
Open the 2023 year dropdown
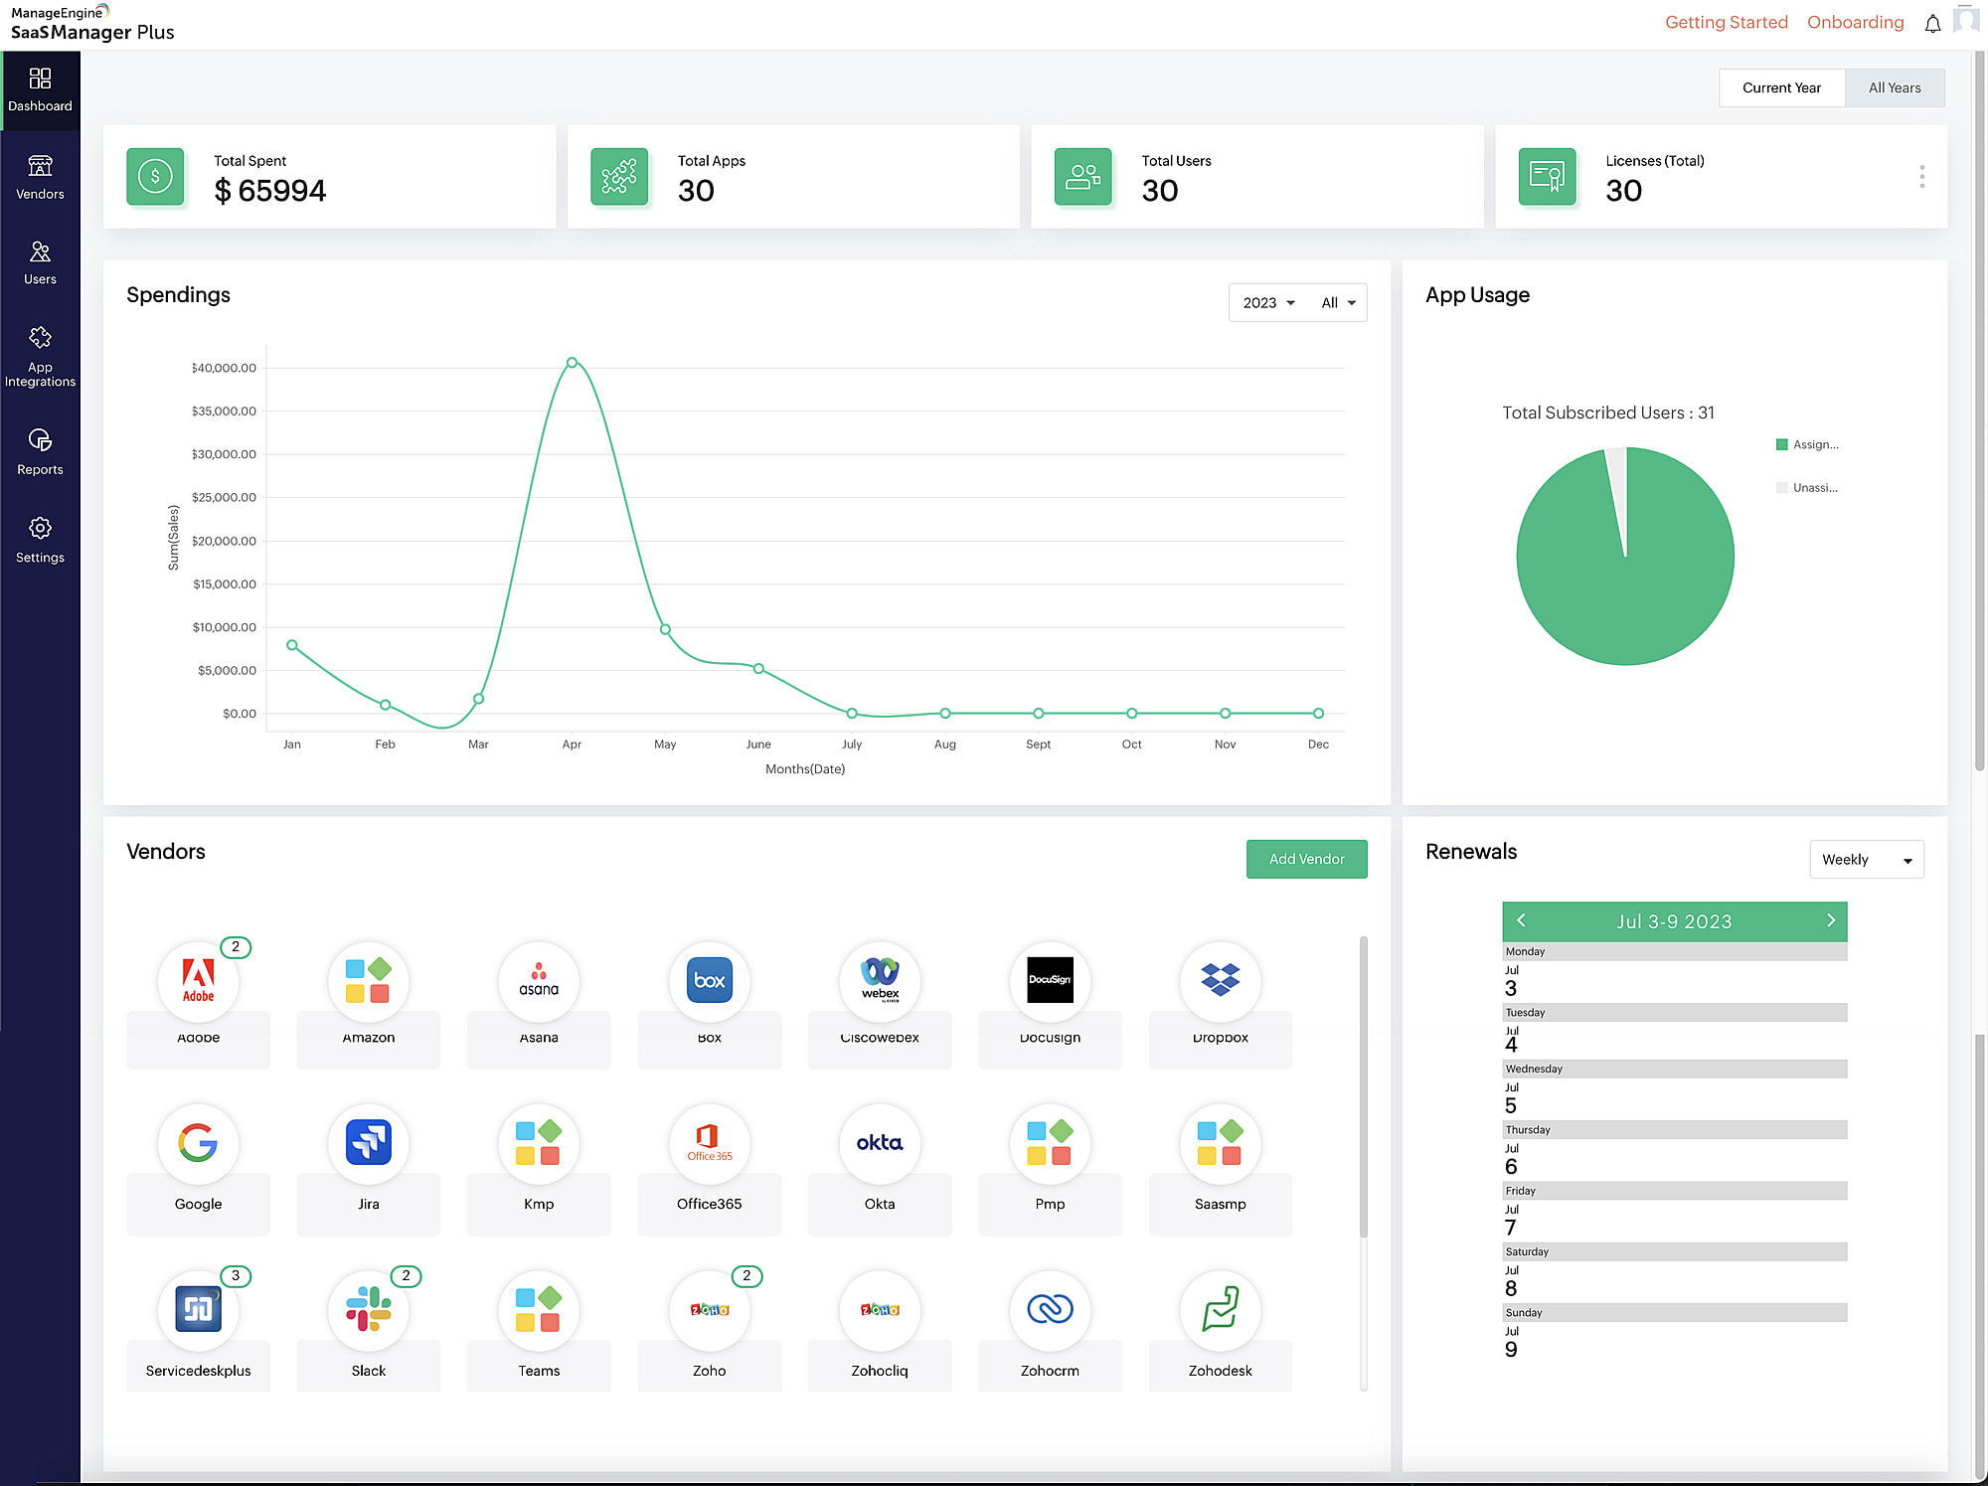(x=1268, y=303)
